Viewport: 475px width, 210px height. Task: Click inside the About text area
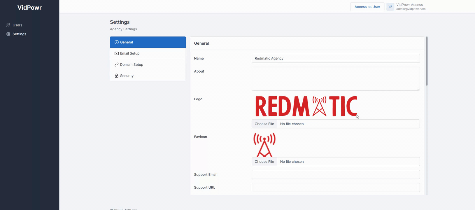(x=336, y=79)
